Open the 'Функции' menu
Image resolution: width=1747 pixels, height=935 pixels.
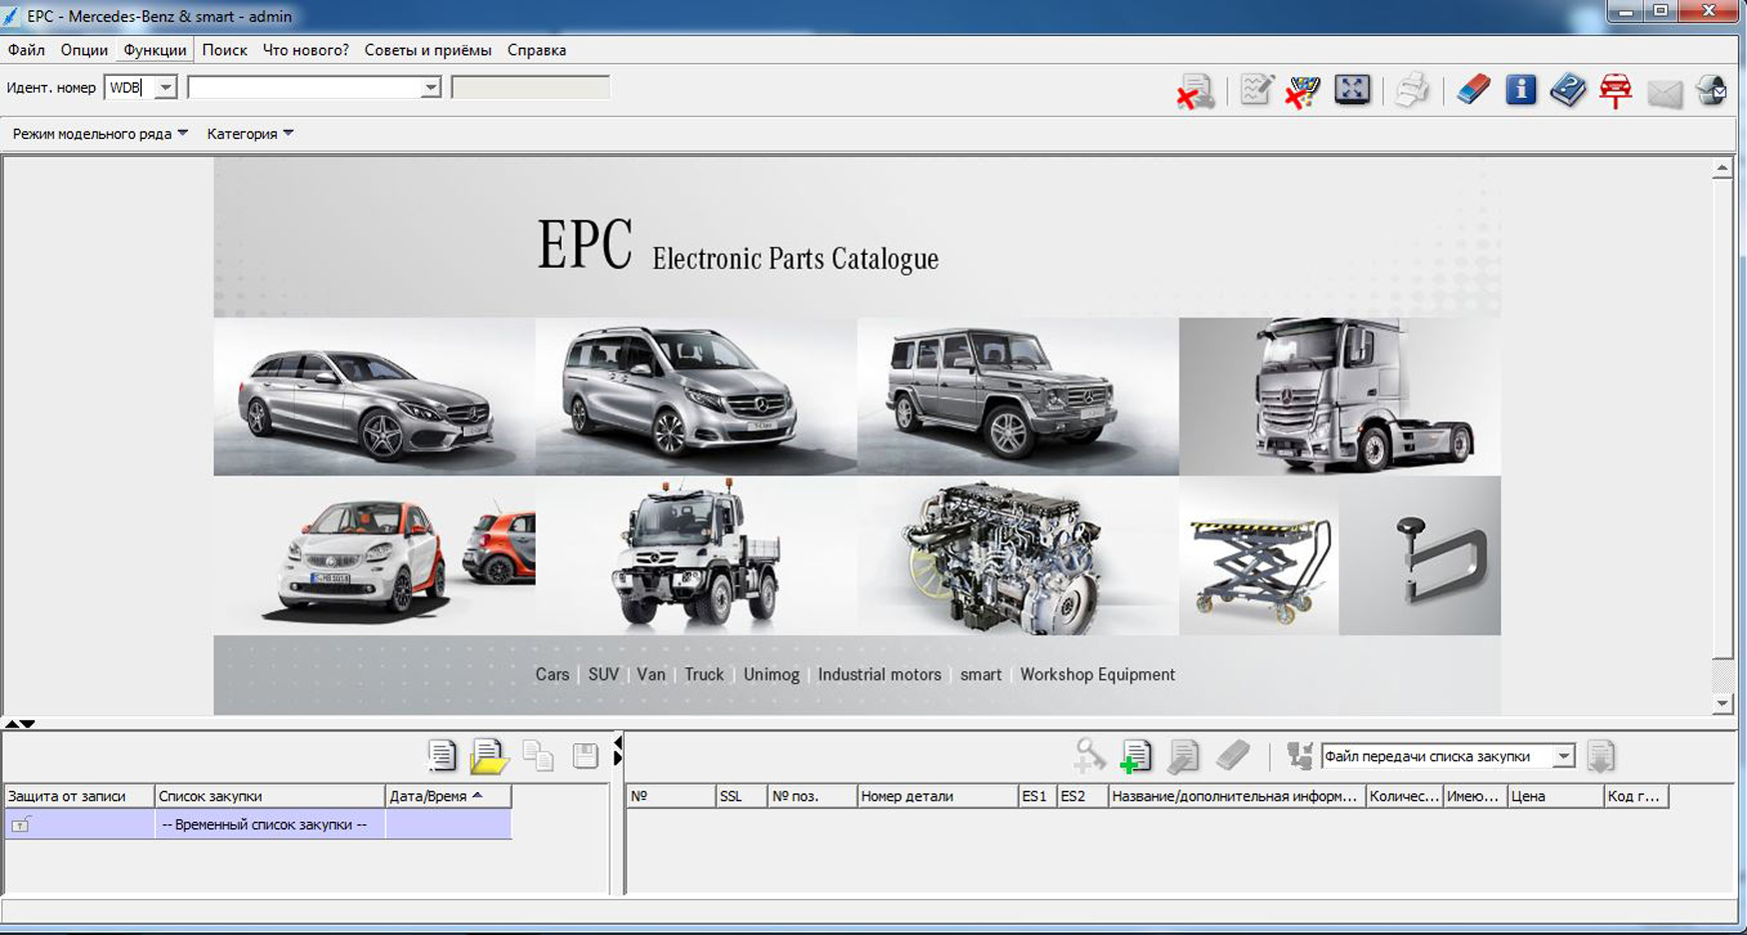click(x=155, y=50)
